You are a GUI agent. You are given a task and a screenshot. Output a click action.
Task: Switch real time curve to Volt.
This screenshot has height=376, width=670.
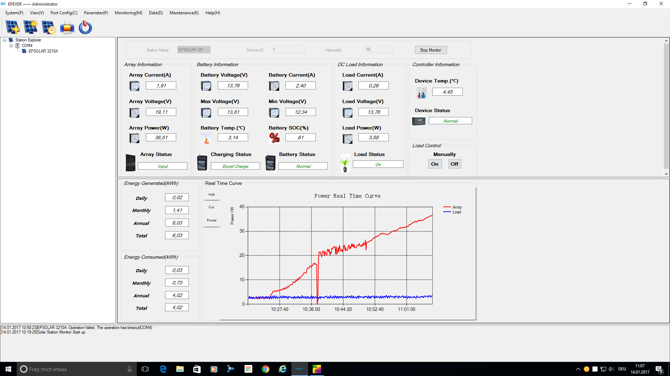(x=212, y=195)
